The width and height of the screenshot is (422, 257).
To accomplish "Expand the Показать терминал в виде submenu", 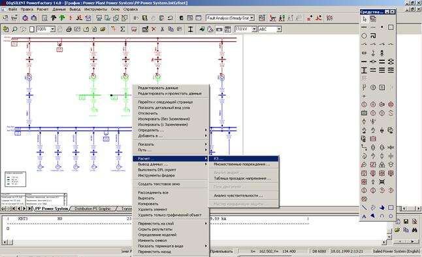I will (x=171, y=246).
